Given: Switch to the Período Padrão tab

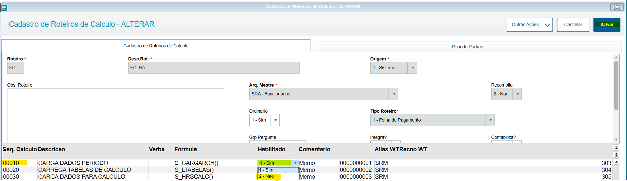Looking at the screenshot, I should (467, 47).
